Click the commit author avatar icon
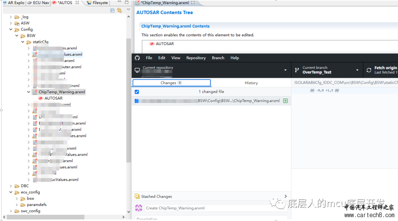This screenshot has width=398, height=221. point(139,208)
